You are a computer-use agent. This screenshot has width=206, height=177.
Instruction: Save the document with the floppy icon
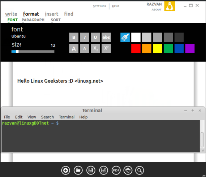[x=91, y=170]
